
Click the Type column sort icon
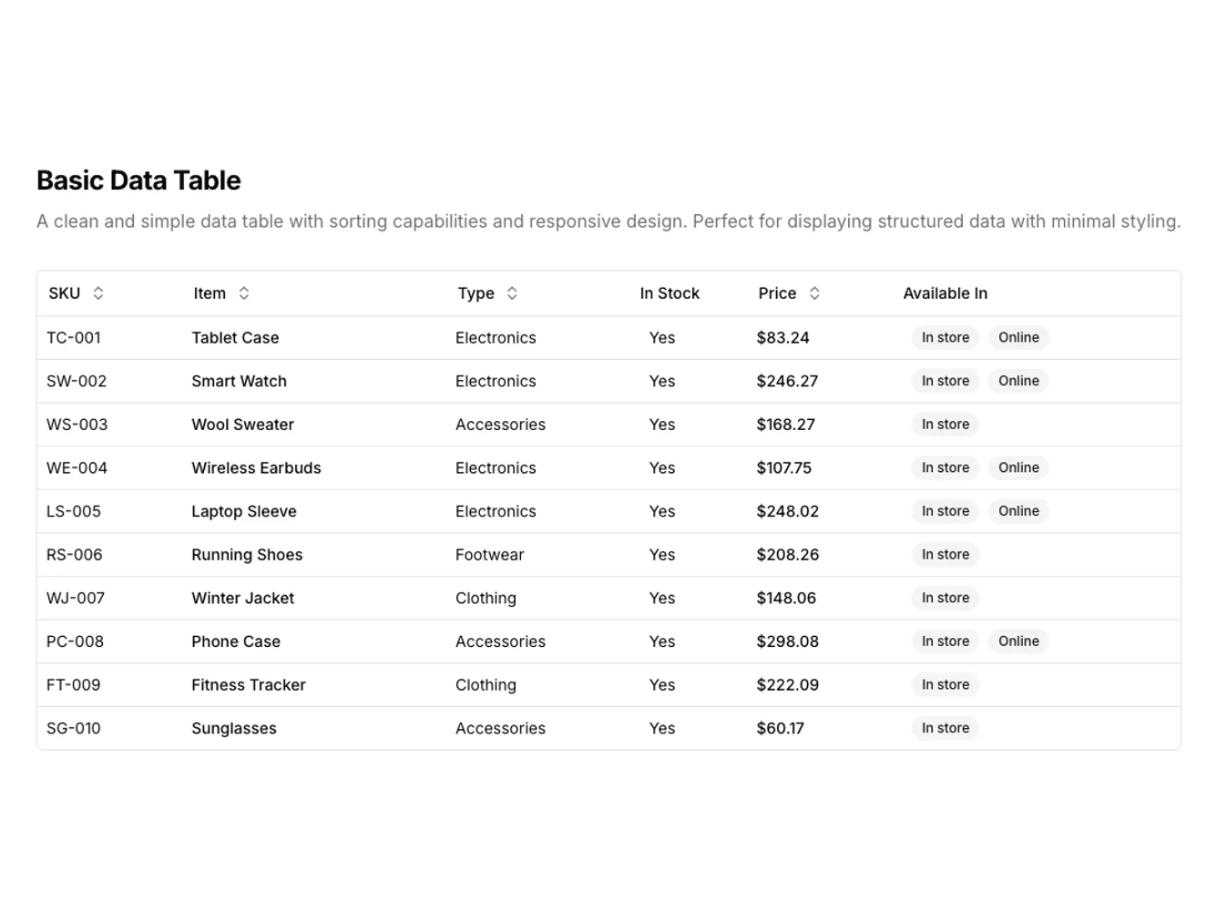[512, 292]
